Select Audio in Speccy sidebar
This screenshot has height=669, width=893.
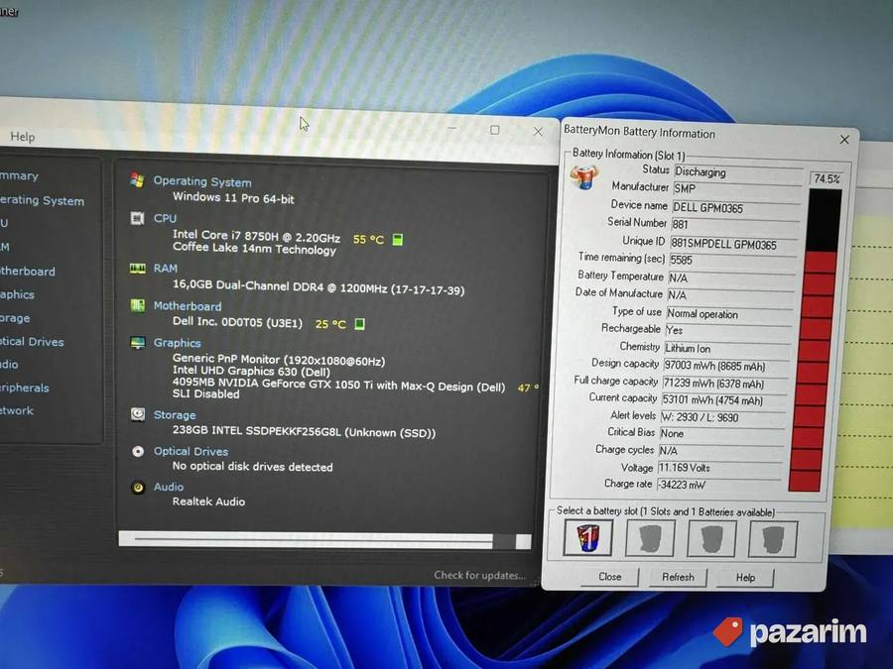point(9,364)
